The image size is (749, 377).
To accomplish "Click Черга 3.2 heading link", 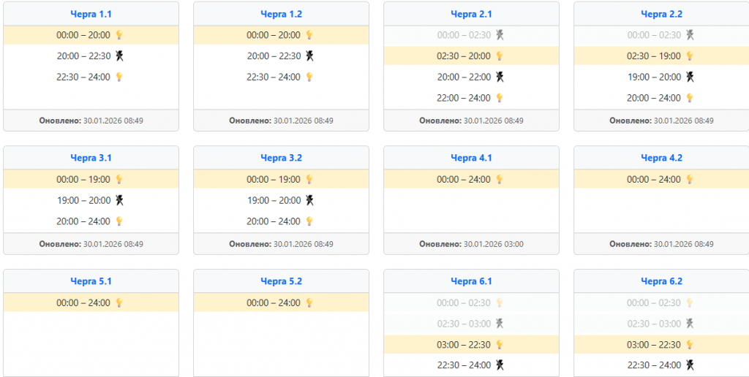I will pyautogui.click(x=281, y=158).
